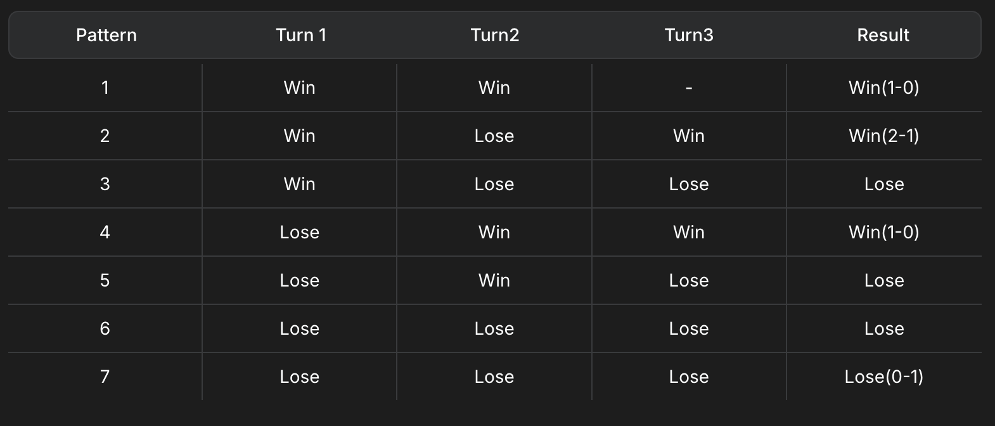Image resolution: width=995 pixels, height=426 pixels.
Task: Select pattern number 4 cell
Action: pos(105,232)
